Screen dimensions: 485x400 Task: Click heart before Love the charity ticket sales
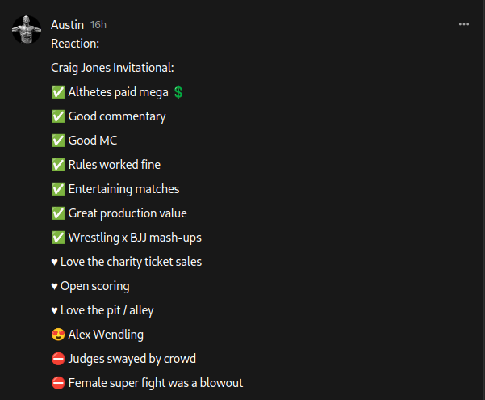54,262
